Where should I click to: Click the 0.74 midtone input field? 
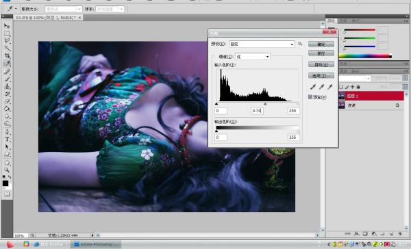pos(257,111)
